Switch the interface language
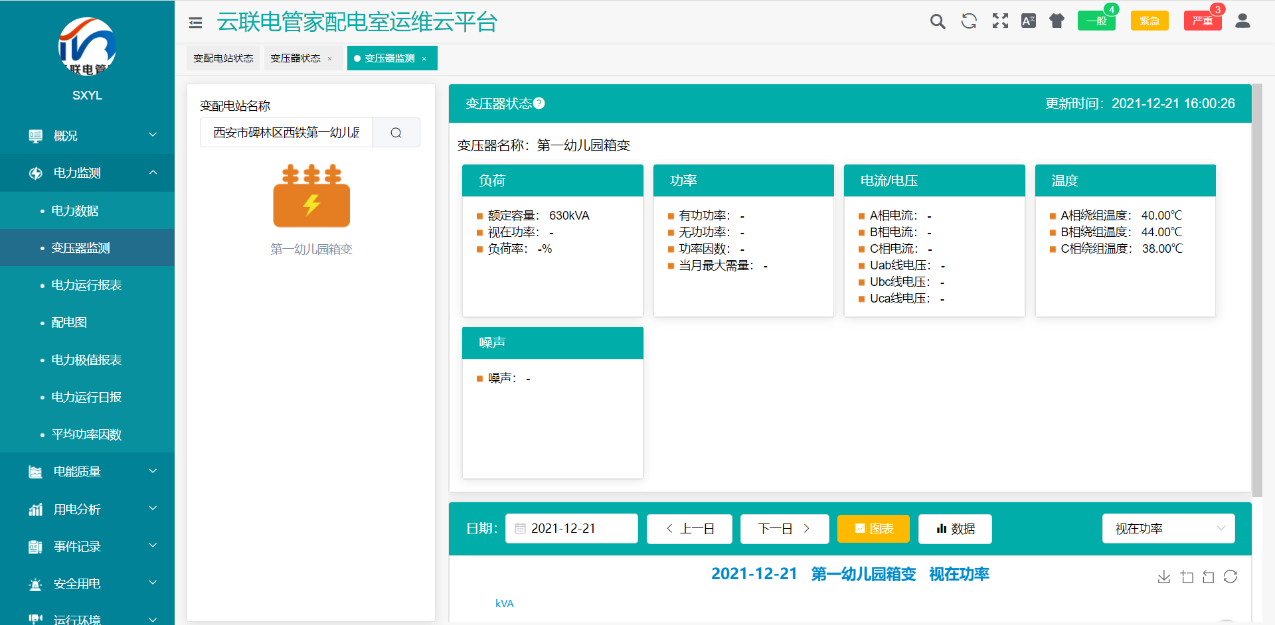Viewport: 1275px width, 625px height. pyautogui.click(x=1029, y=21)
